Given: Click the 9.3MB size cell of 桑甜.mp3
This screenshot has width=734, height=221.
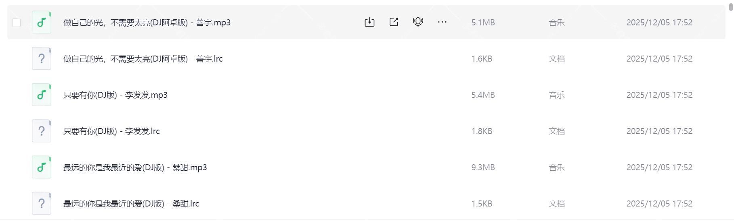Looking at the screenshot, I should (x=483, y=167).
